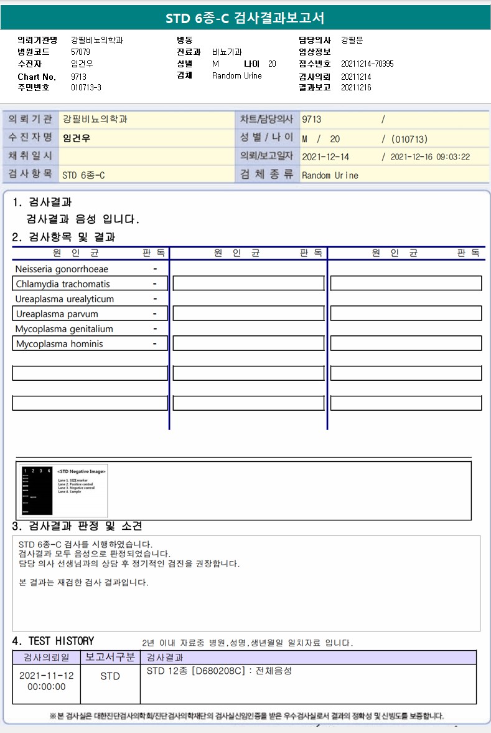The height and width of the screenshot is (733, 491).
Task: Select the line "본 결과는 재검한 검사 결과입니다."
Action: click(83, 582)
